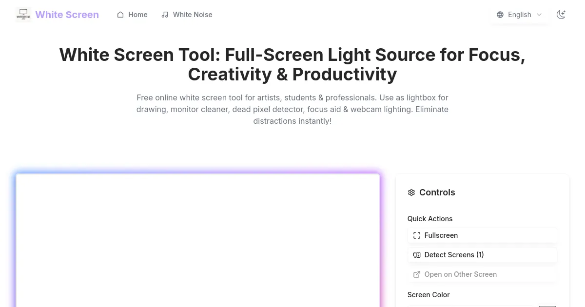585x307 pixels.
Task: Toggle dark mode with the moon icon
Action: tap(561, 15)
